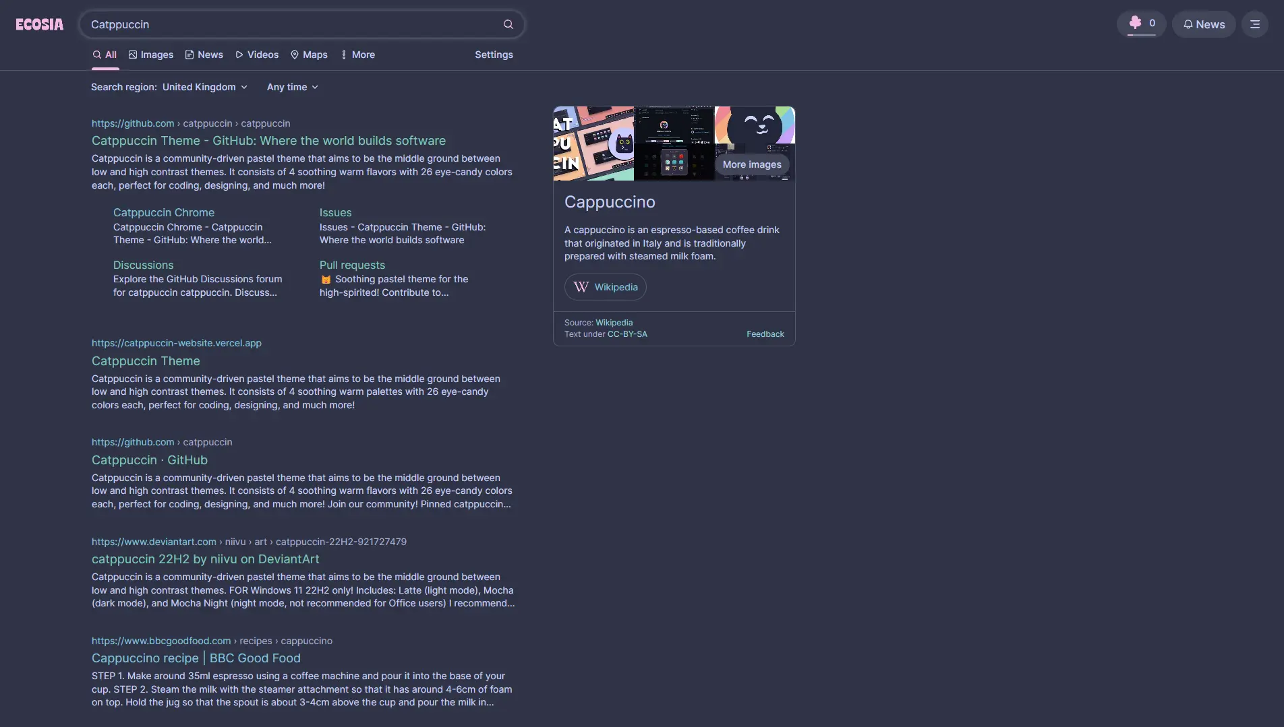Open the hamburger menu icon
Image resolution: width=1284 pixels, height=727 pixels.
coord(1255,24)
